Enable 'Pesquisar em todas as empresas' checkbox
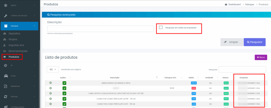271x108 pixels. [161, 27]
